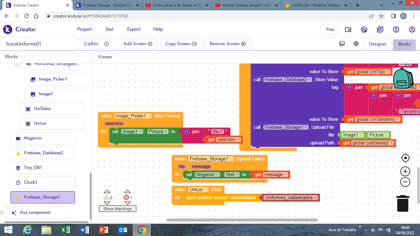Expand the Any component section
This screenshot has width=420, height=236.
pos(2,213)
